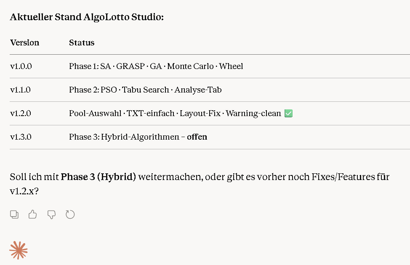Select the v1.3.0 version cell

[21, 137]
